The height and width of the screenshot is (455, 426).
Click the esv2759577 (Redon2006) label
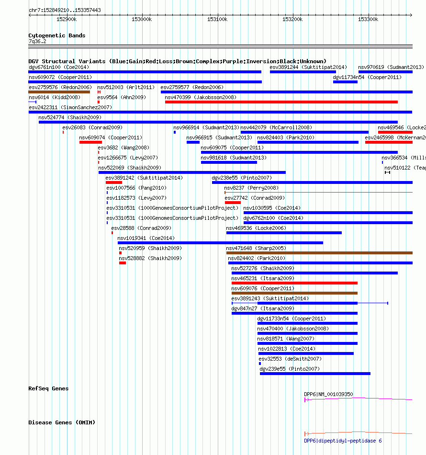[192, 87]
